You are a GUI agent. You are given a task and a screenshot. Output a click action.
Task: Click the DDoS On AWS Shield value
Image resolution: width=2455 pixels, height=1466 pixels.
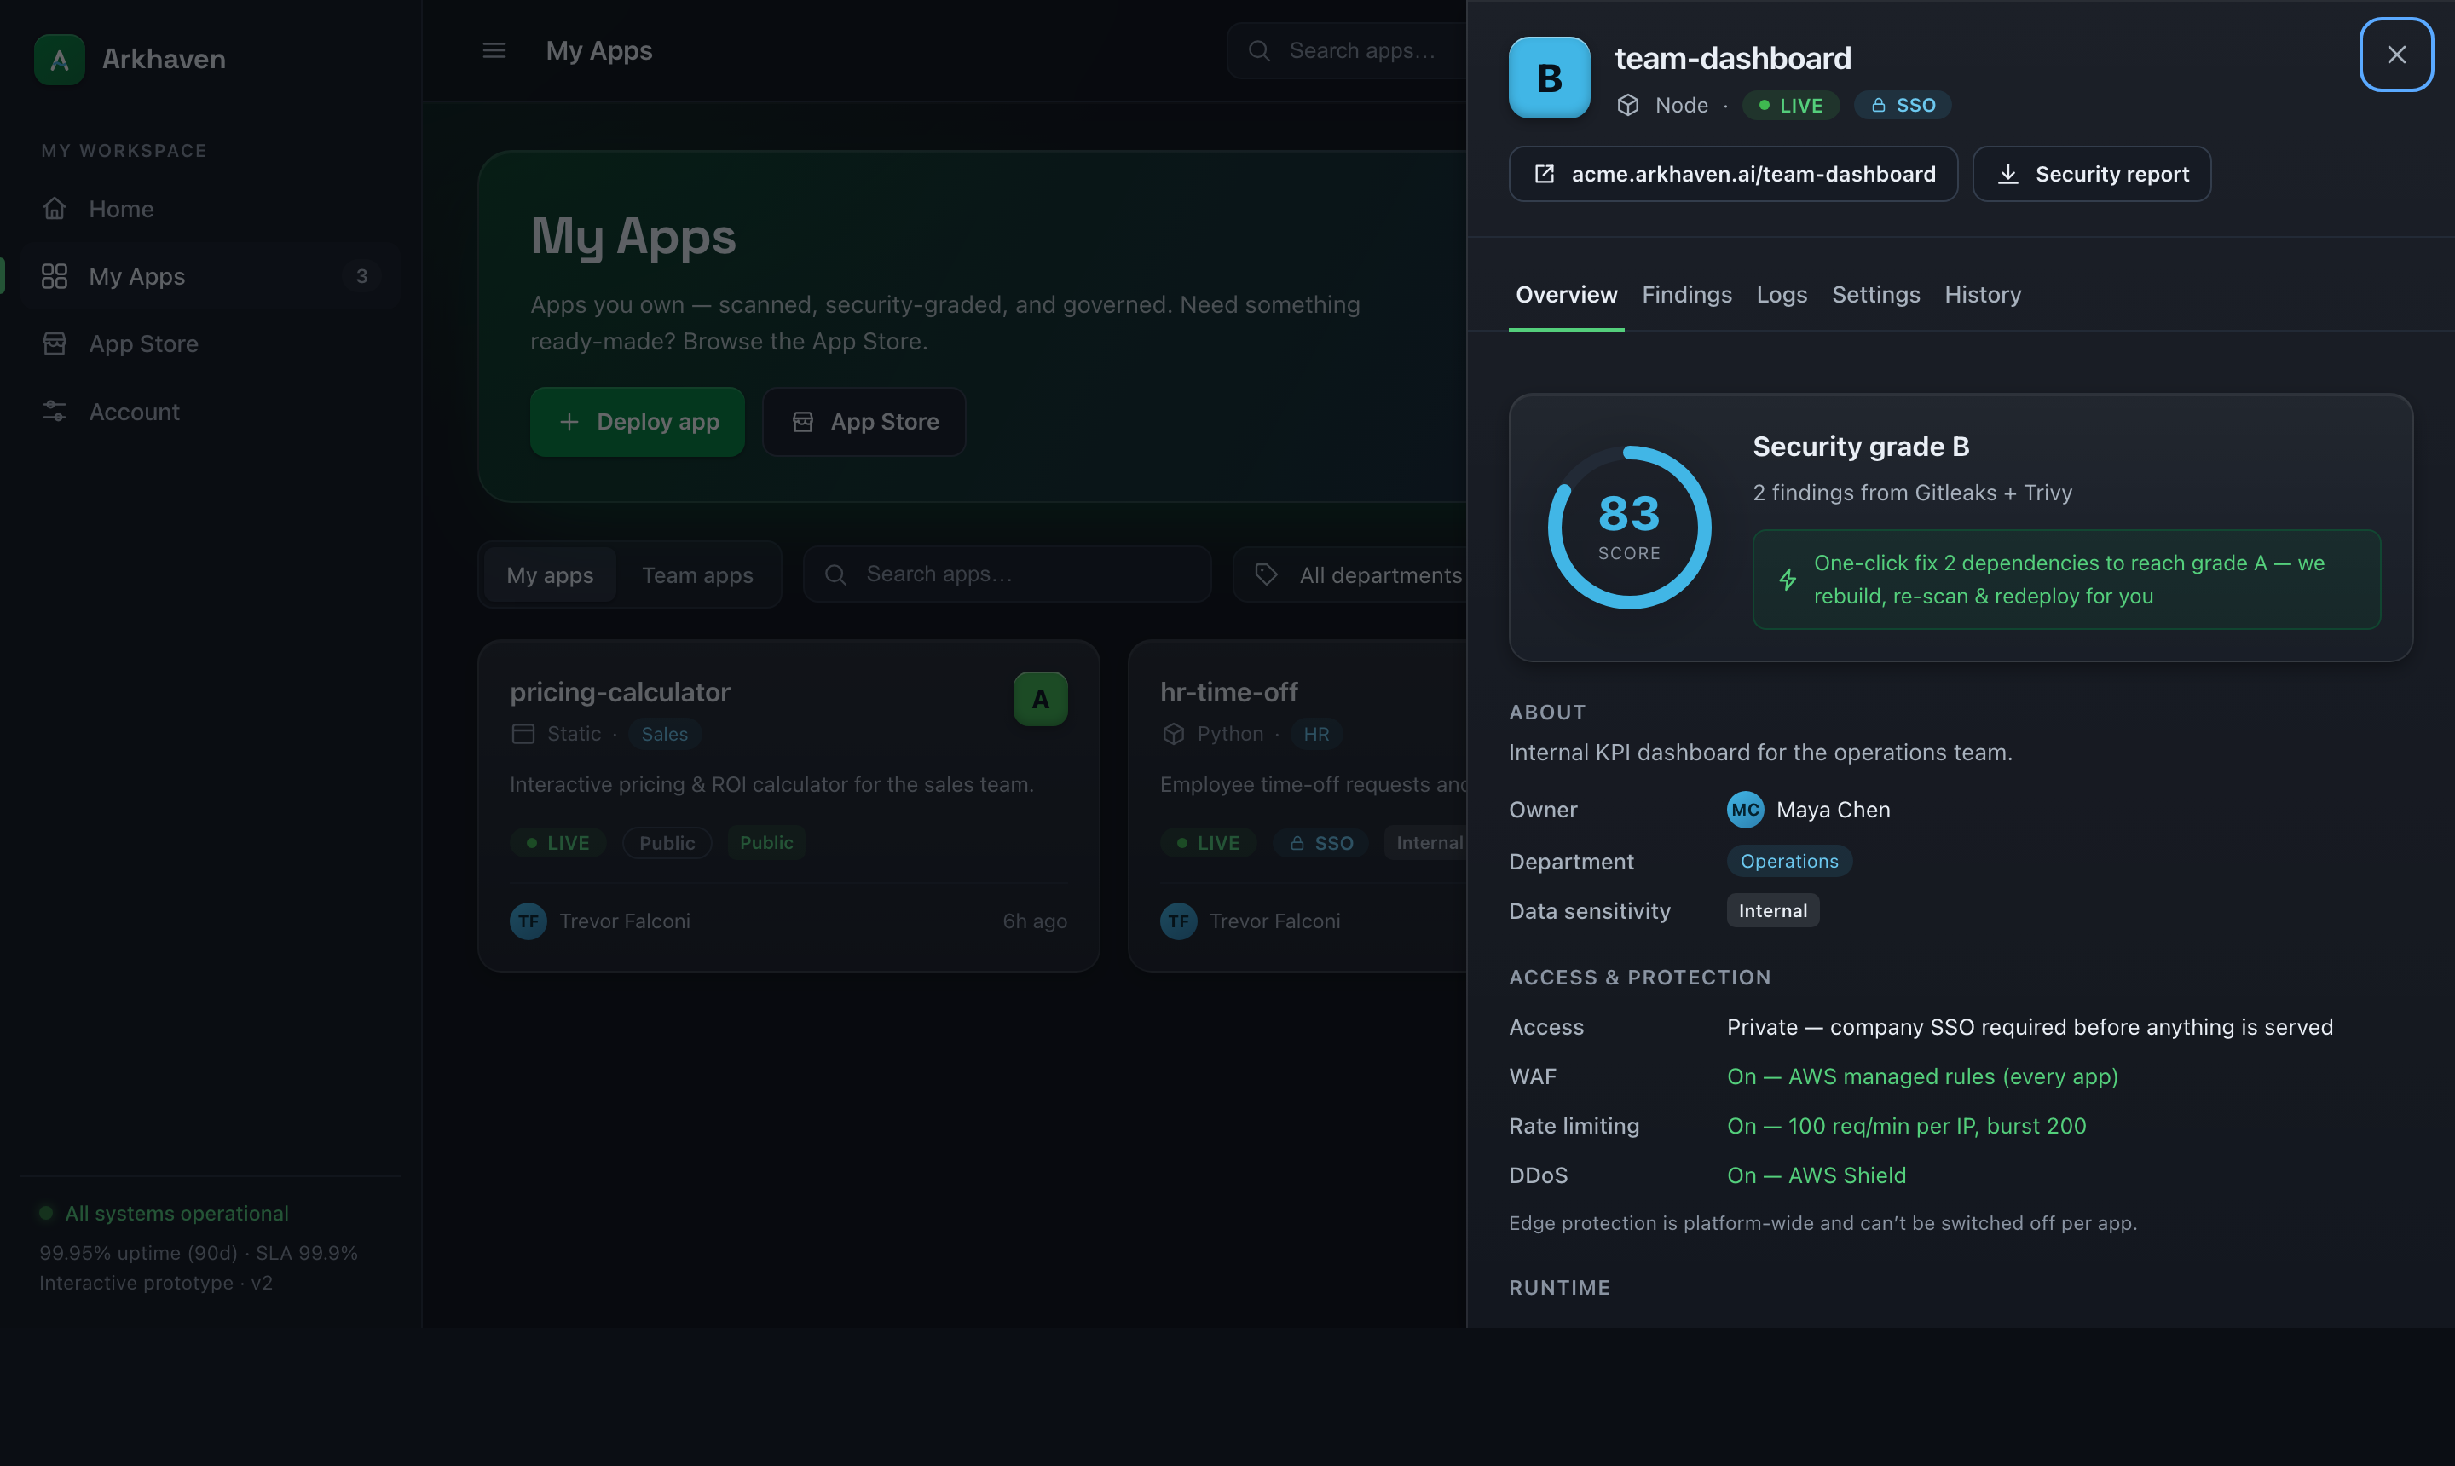coord(1816,1175)
